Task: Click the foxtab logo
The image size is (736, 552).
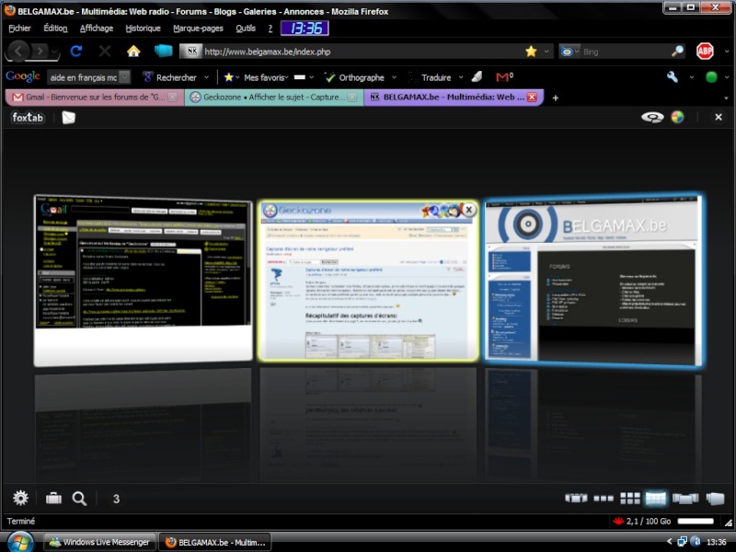Action: coord(28,118)
